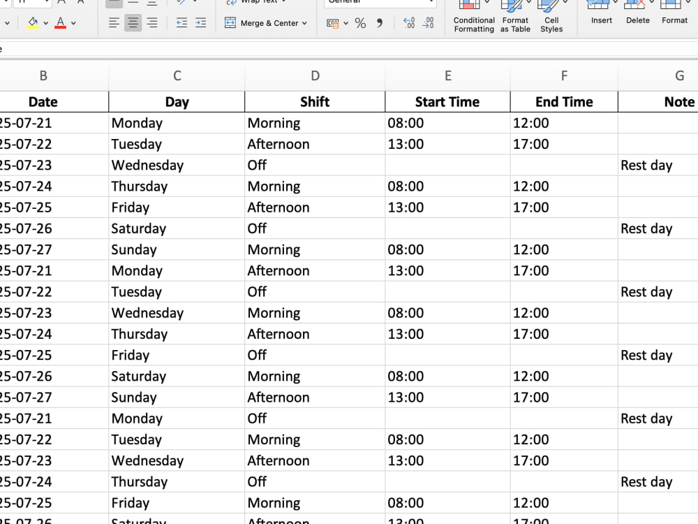The height and width of the screenshot is (524, 698).
Task: Select 'Sunday' cell in the Morning row
Action: coord(177,249)
